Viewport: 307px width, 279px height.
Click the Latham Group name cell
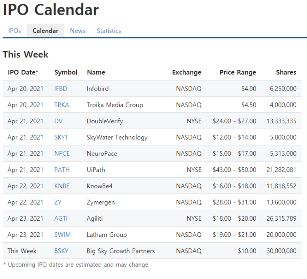pyautogui.click(x=107, y=235)
